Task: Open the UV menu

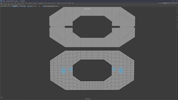Action: 56,3
